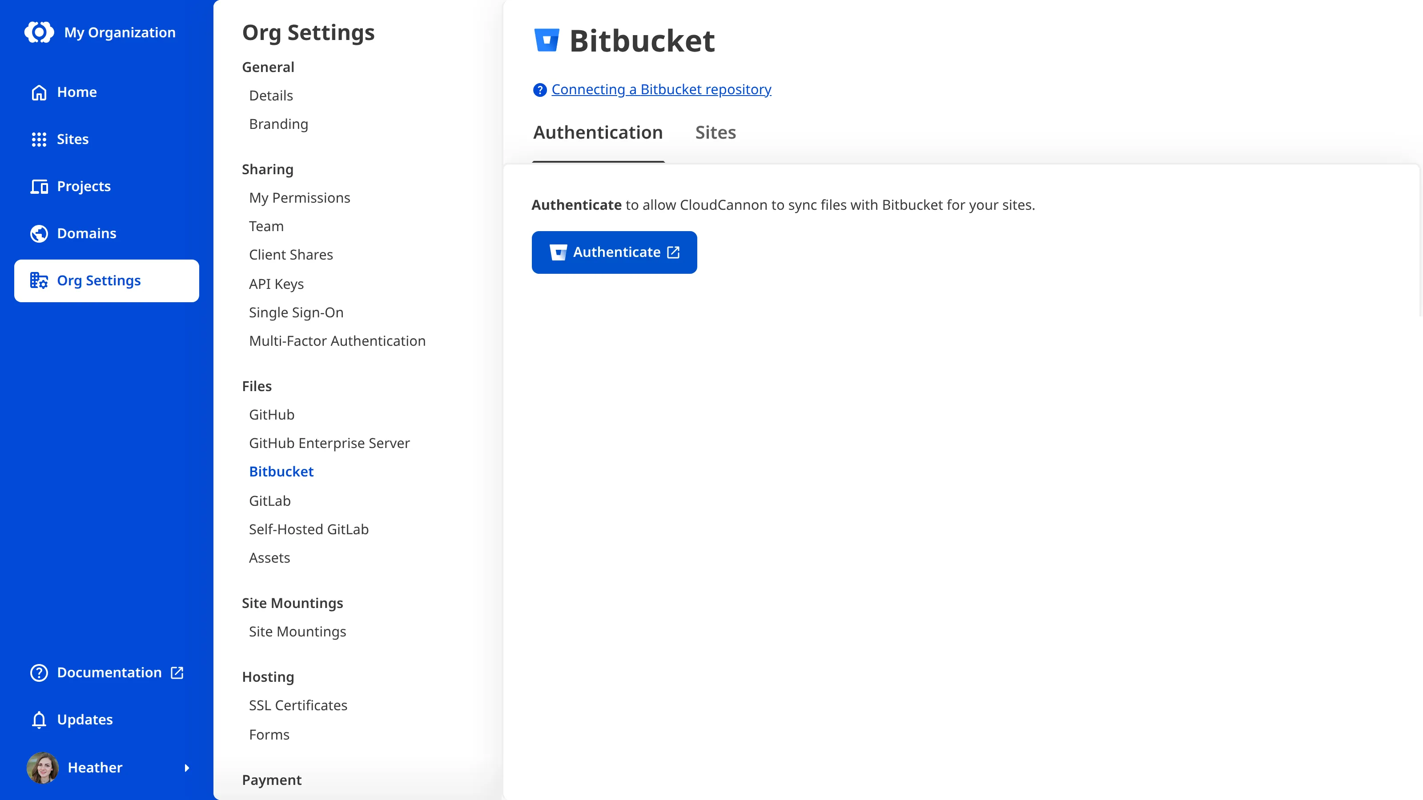
Task: Open Forms hosting settings
Action: click(269, 735)
